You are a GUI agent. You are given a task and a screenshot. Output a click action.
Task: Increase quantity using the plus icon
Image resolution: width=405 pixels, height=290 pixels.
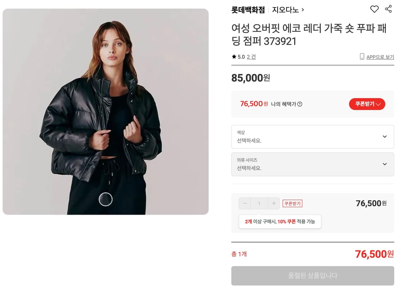tap(274, 203)
